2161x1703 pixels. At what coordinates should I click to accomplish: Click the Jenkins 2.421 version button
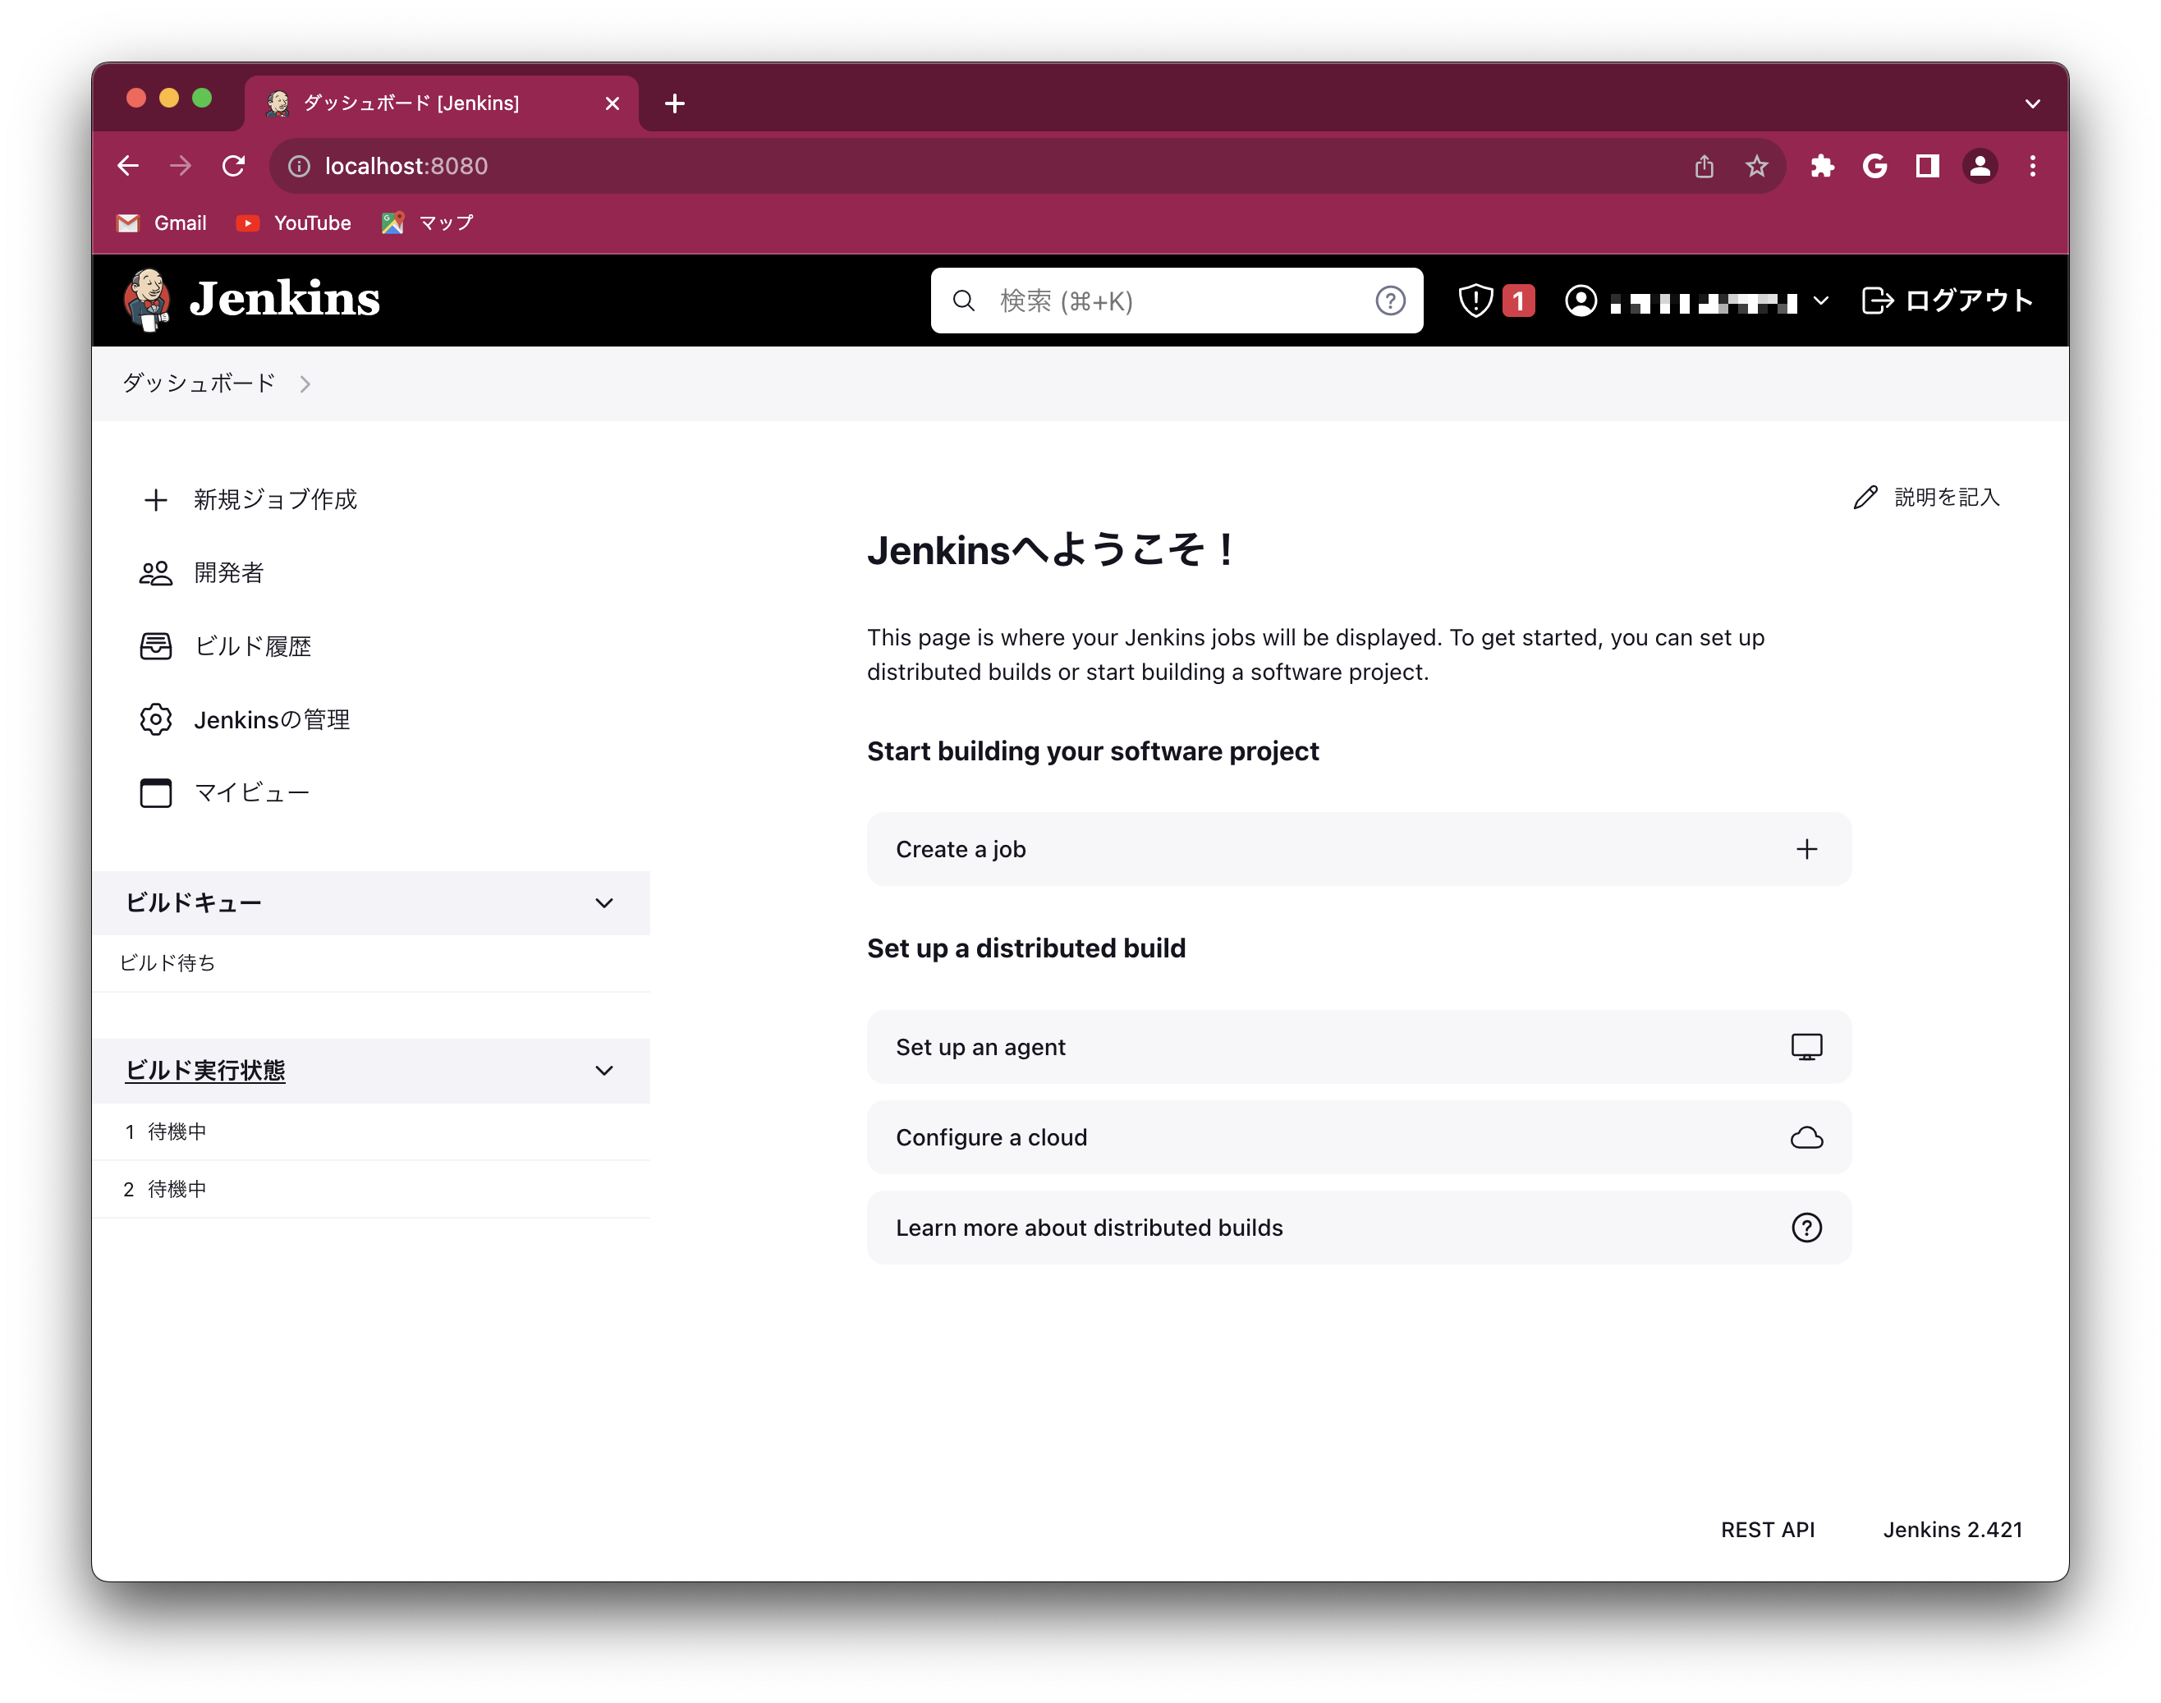point(1952,1530)
